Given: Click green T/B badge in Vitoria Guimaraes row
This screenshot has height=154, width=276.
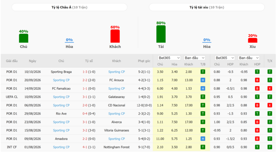Looking at the screenshot, I should pos(203,130).
